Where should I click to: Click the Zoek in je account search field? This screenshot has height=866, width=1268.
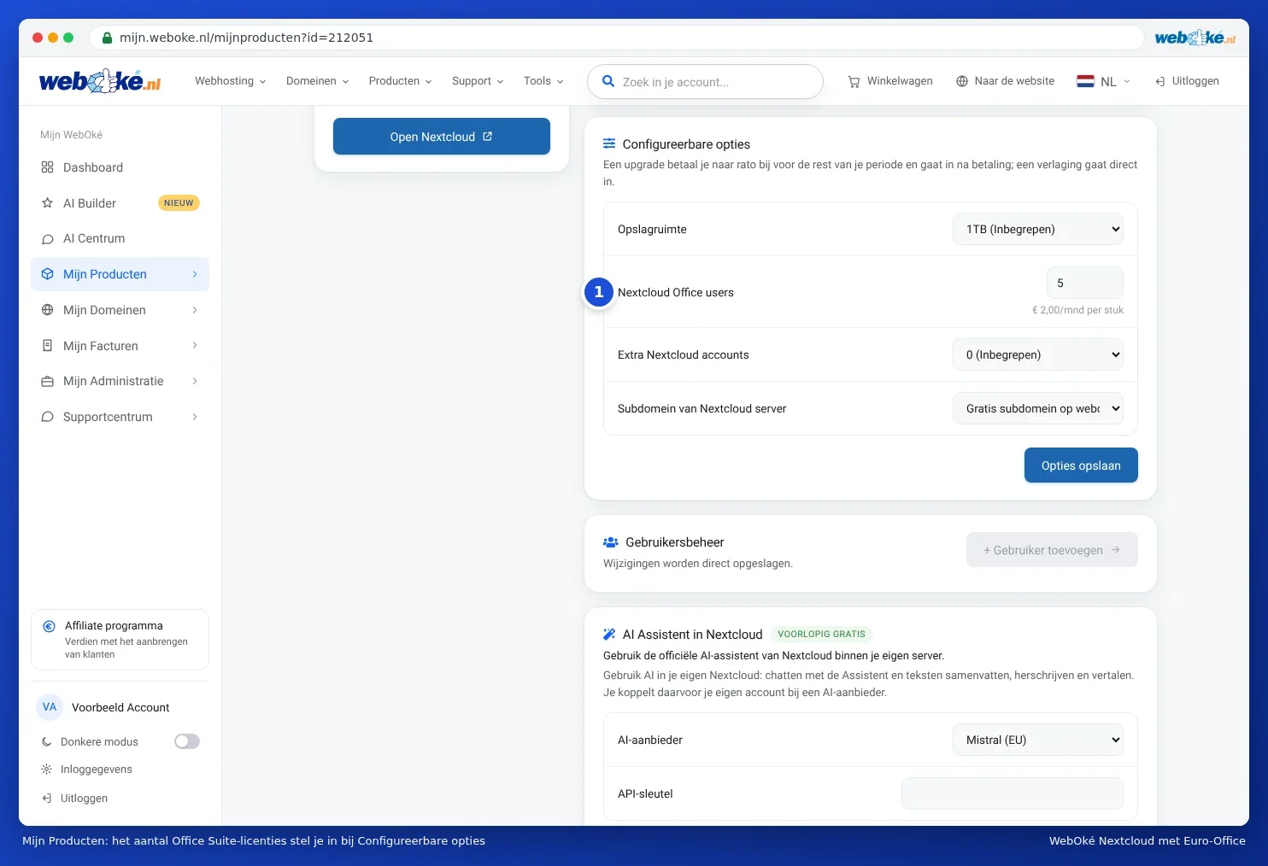[x=705, y=82]
